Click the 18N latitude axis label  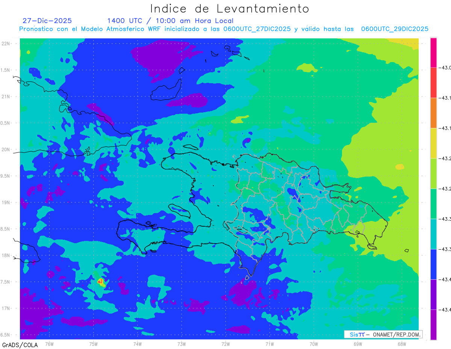pyautogui.click(x=6, y=256)
